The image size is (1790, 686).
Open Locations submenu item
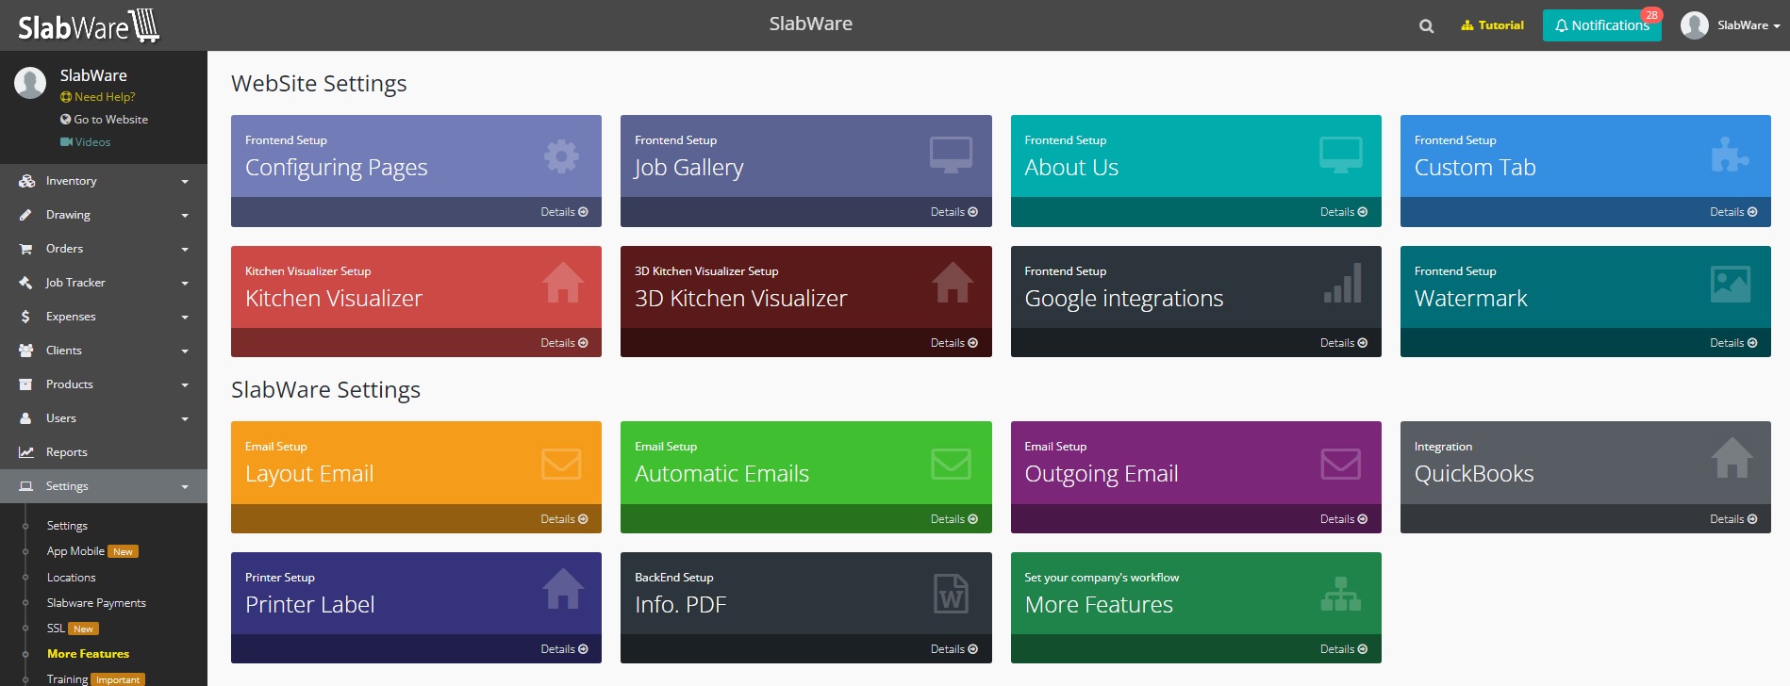[72, 578]
